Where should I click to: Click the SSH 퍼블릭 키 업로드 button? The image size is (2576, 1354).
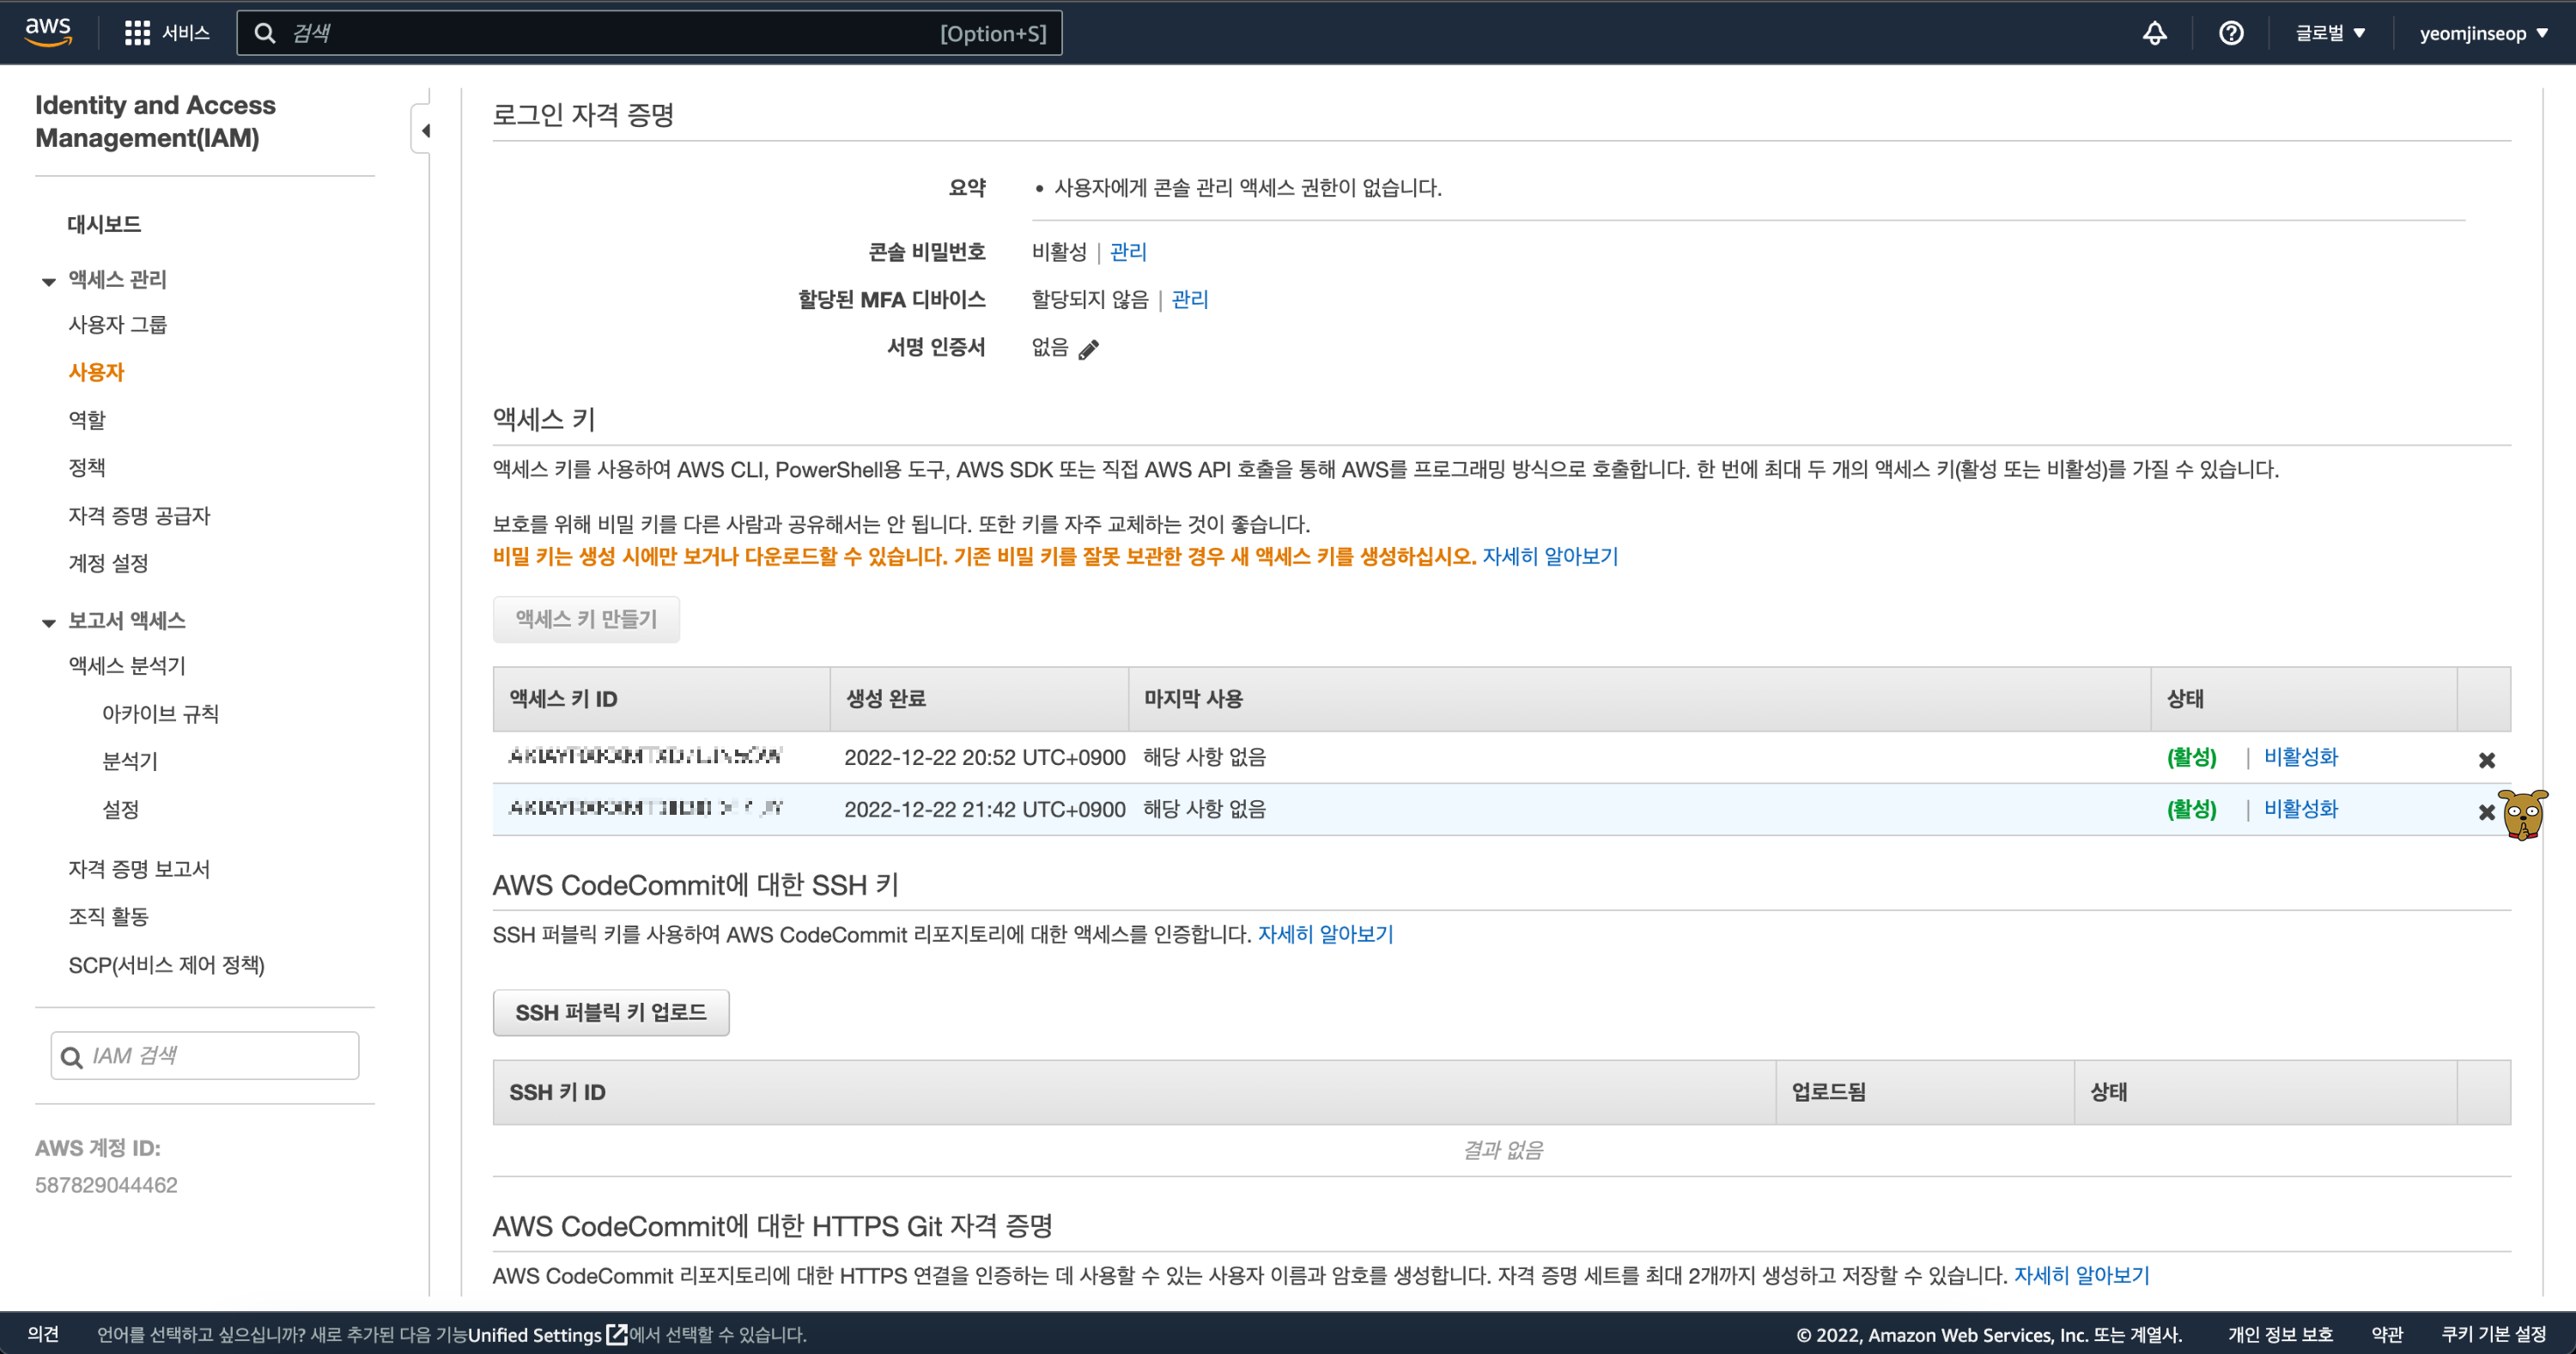(611, 1012)
